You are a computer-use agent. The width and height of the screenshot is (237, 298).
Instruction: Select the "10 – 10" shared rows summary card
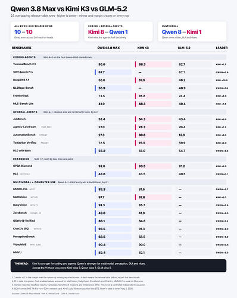[x=45, y=32]
